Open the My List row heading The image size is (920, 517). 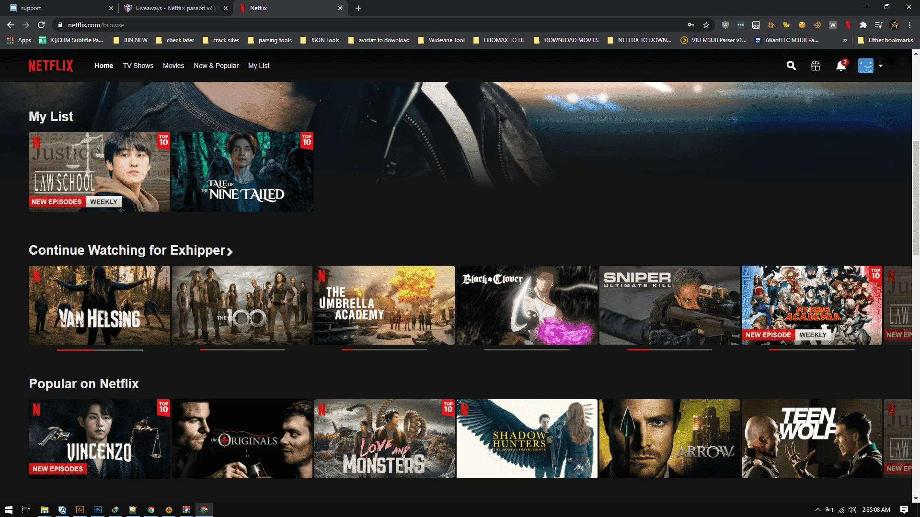tap(51, 116)
